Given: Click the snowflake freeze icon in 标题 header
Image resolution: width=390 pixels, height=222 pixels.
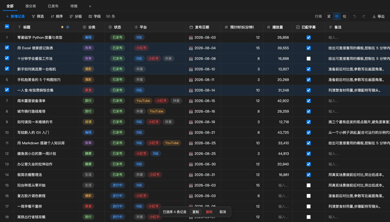Looking at the screenshot, I should coord(68,27).
